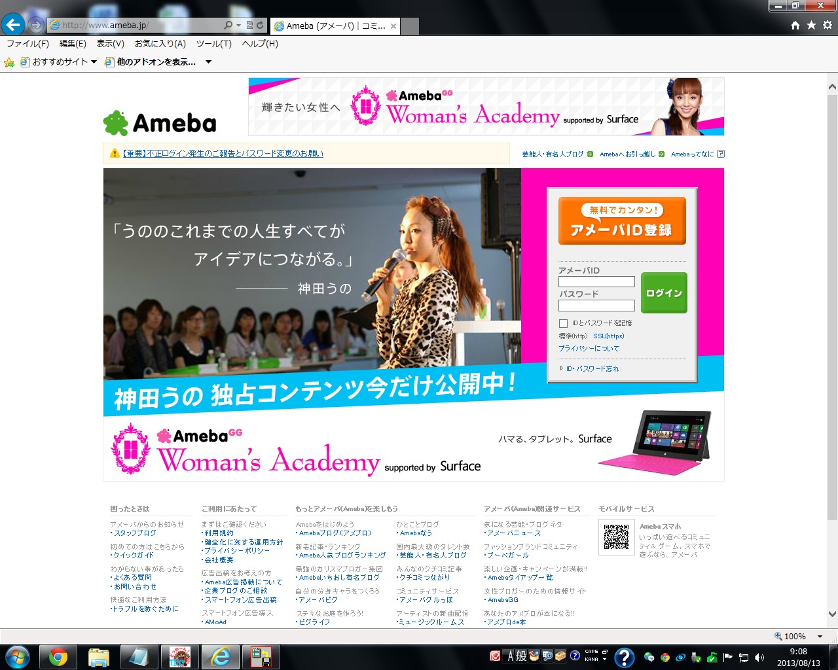Screen dimensions: 838x670
Task: Click the Windows Start button
Action: click(x=17, y=656)
